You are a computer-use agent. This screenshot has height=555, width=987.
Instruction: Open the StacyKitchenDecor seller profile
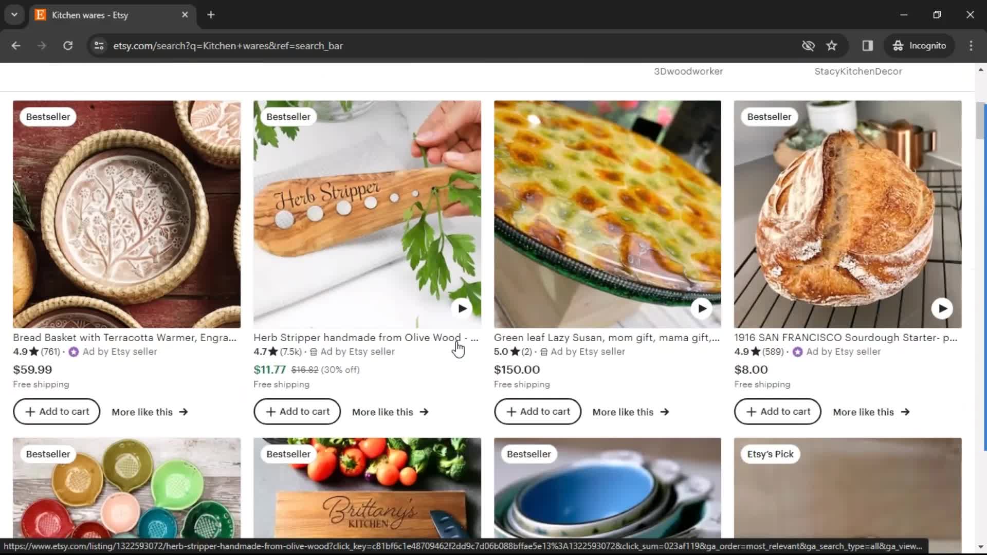click(x=858, y=70)
